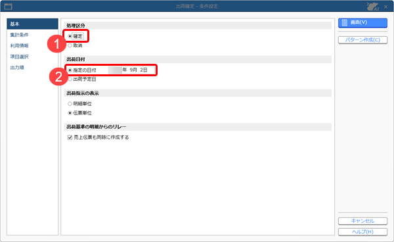The height and width of the screenshot is (242, 394).
Task: Choose the 取消 radio option
Action: pyautogui.click(x=70, y=45)
